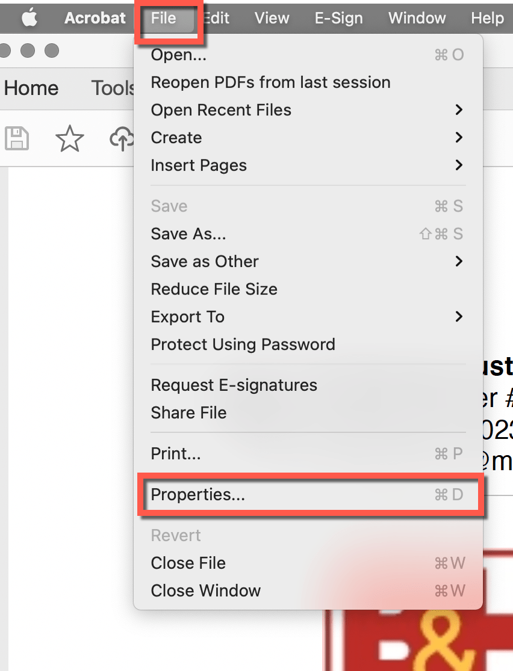Open the E-Sign menu in menu bar

pyautogui.click(x=338, y=18)
